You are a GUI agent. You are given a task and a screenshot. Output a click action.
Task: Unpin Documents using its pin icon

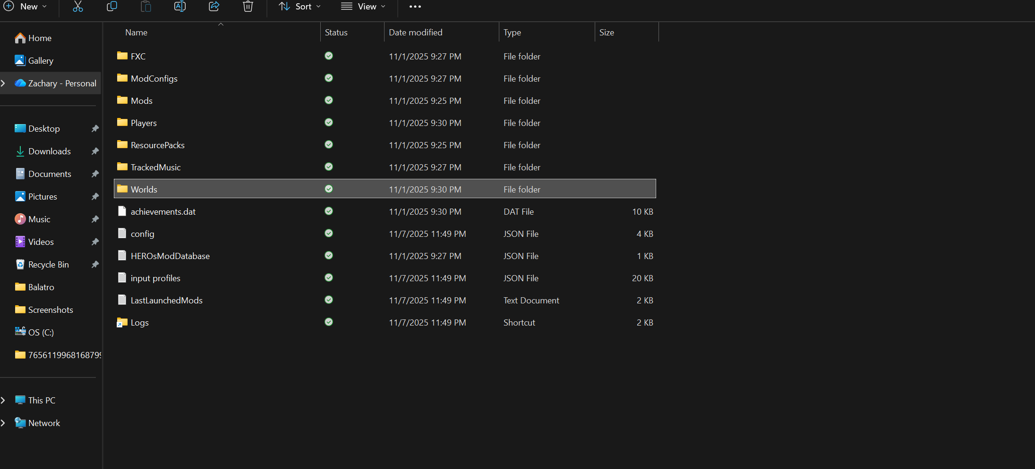tap(95, 174)
